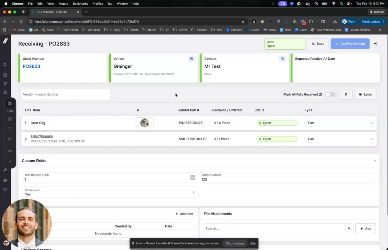Viewport: 388px width, 250px height.
Task: Click Confirm Receipt button
Action: 350,44
